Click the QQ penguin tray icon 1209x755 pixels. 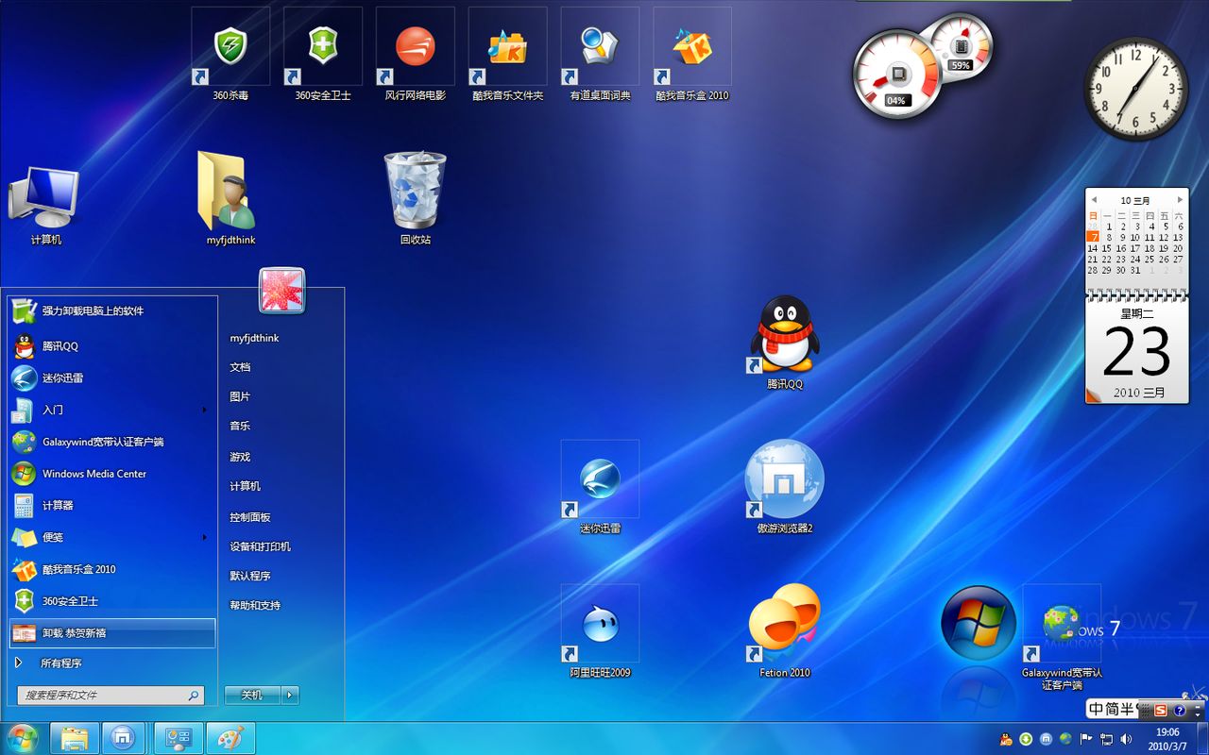click(x=1006, y=739)
